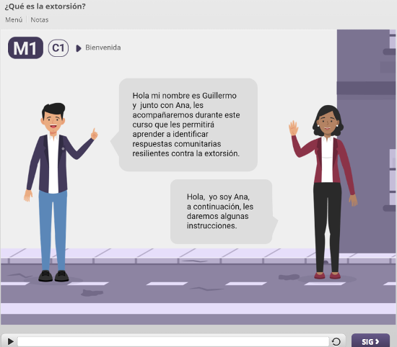Open the Notas tab
This screenshot has height=347, width=397.
[40, 19]
